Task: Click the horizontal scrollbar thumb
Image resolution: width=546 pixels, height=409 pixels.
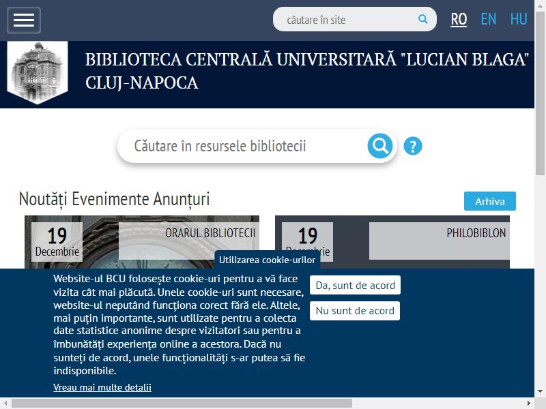Action: 182,404
